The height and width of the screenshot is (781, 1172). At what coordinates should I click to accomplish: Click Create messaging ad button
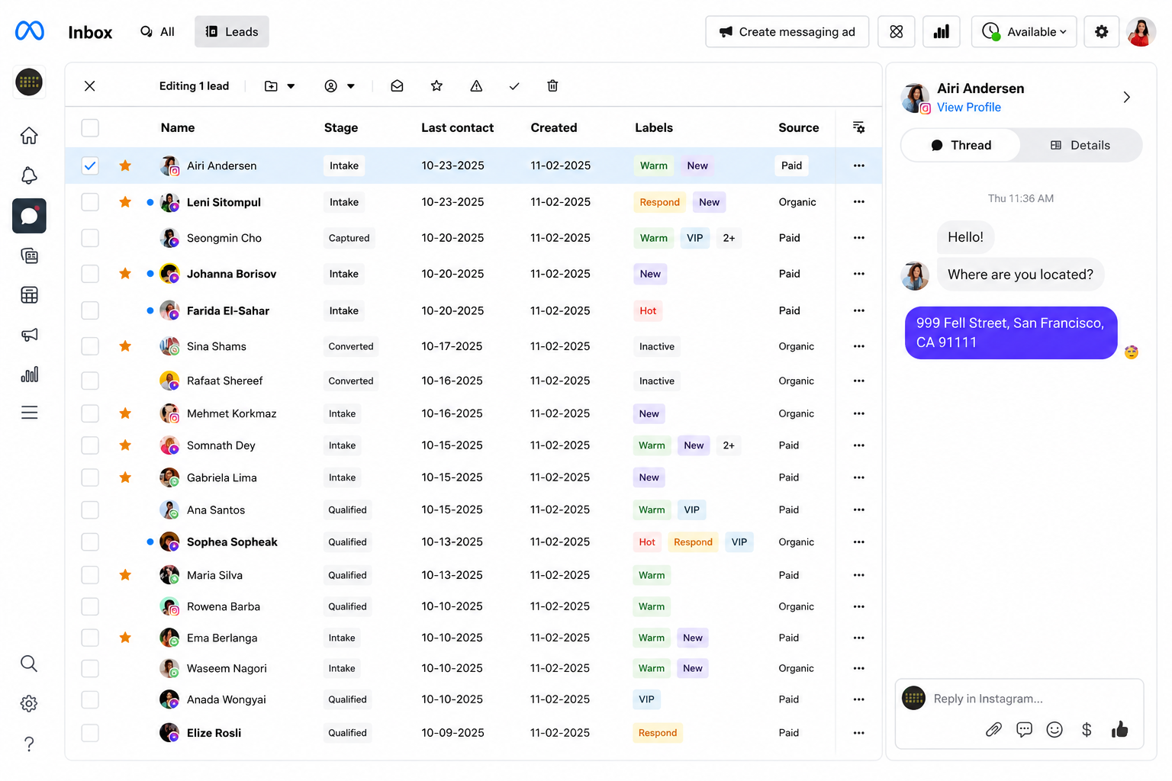pyautogui.click(x=787, y=32)
